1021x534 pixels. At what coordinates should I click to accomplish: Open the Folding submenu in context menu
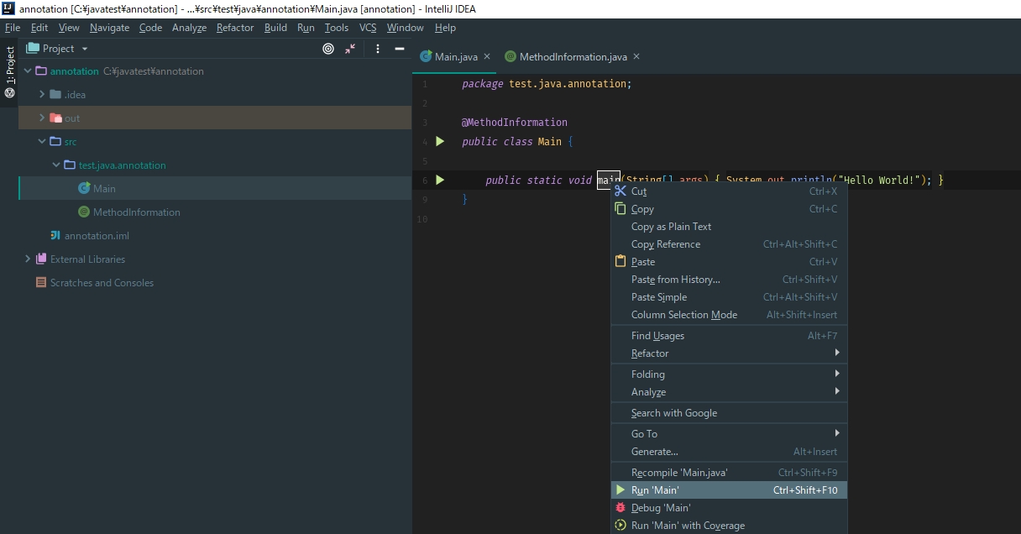[729, 374]
